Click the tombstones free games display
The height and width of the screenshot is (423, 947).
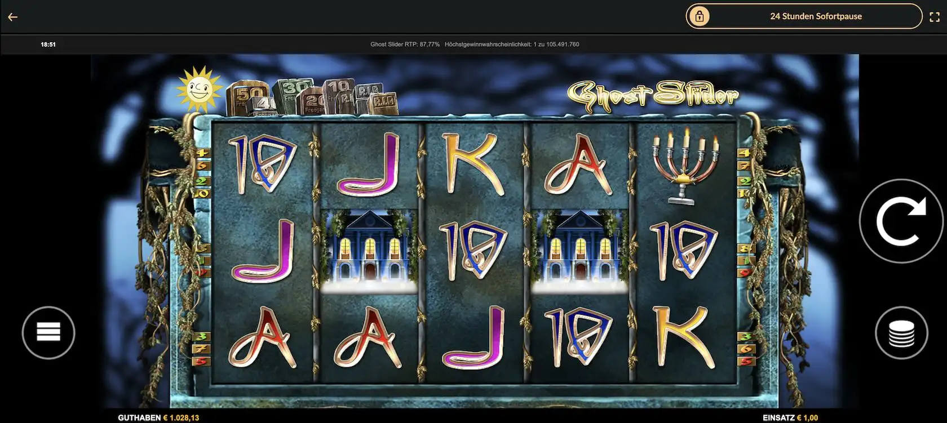coord(311,97)
